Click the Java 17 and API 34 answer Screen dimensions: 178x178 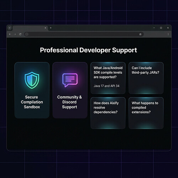click(x=106, y=86)
